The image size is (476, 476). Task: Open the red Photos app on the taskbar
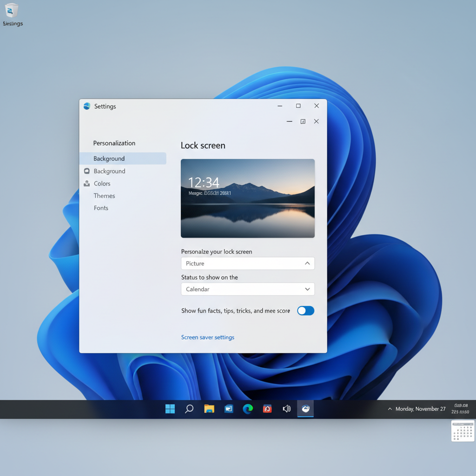267,409
